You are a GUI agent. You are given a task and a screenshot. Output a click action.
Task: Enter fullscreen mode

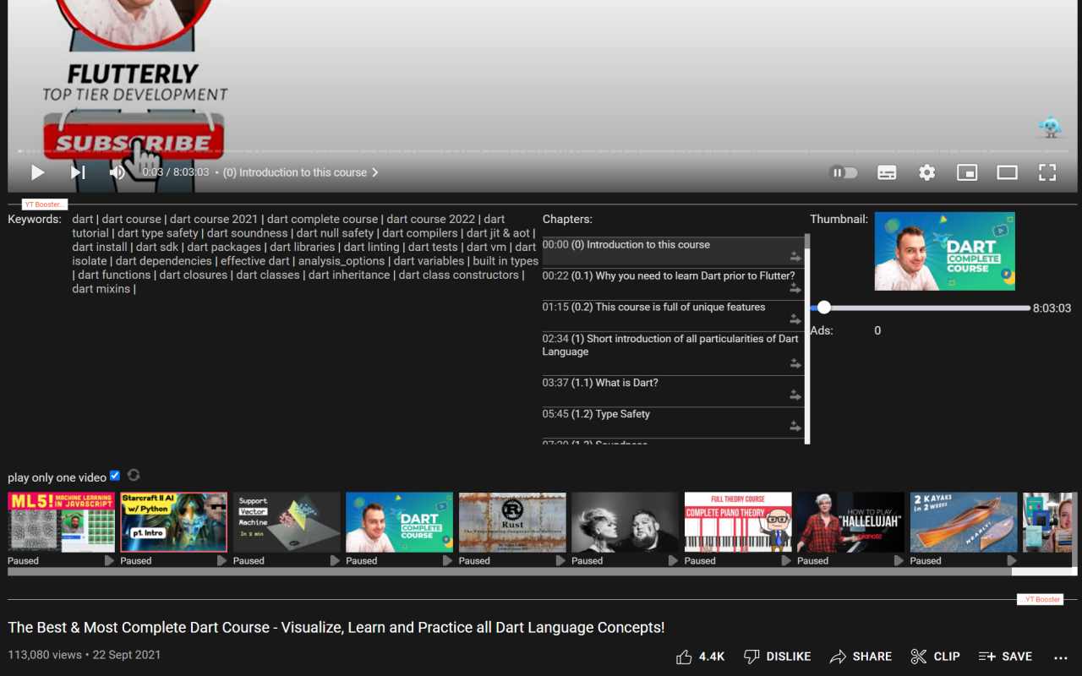(1046, 172)
